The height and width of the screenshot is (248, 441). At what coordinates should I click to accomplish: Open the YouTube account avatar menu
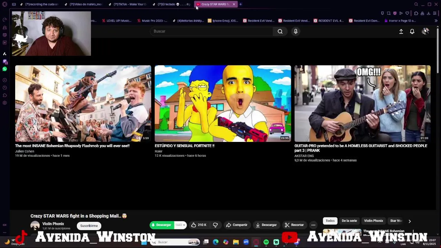(425, 31)
